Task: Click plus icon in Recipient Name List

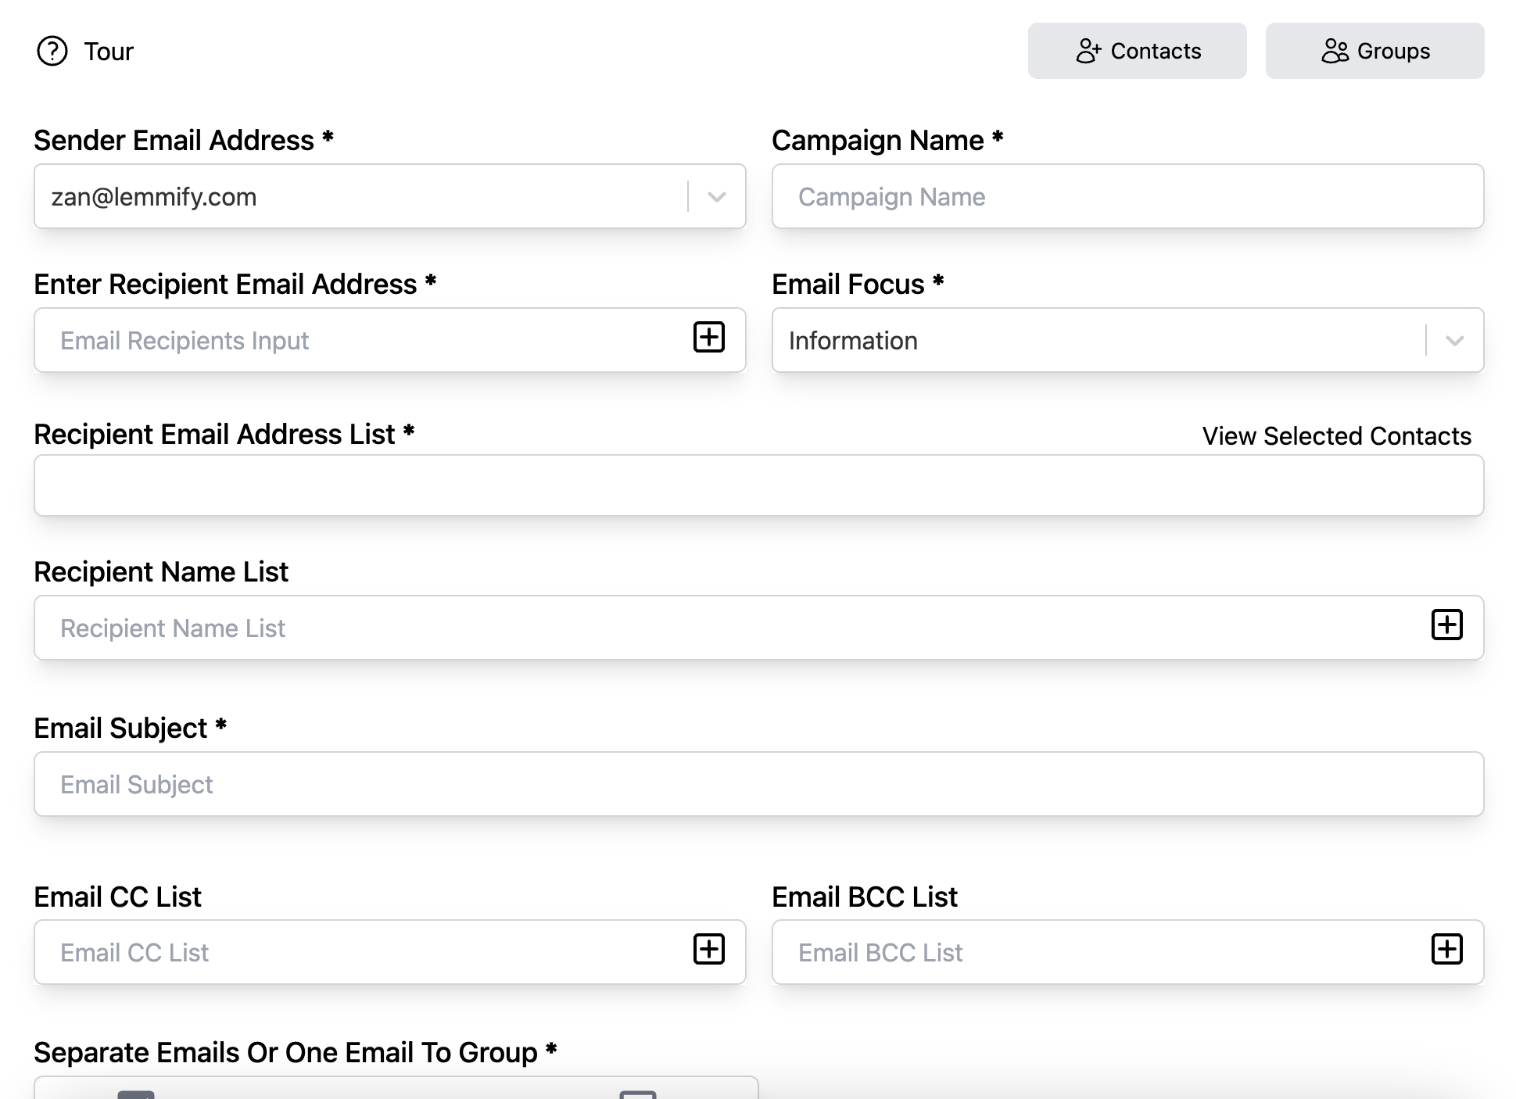Action: [1446, 625]
